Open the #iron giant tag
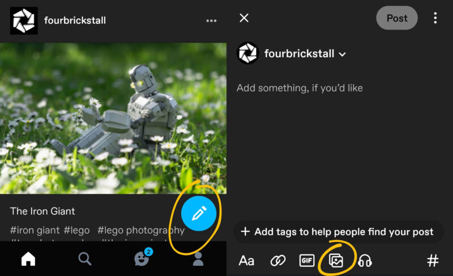 pyautogui.click(x=35, y=230)
